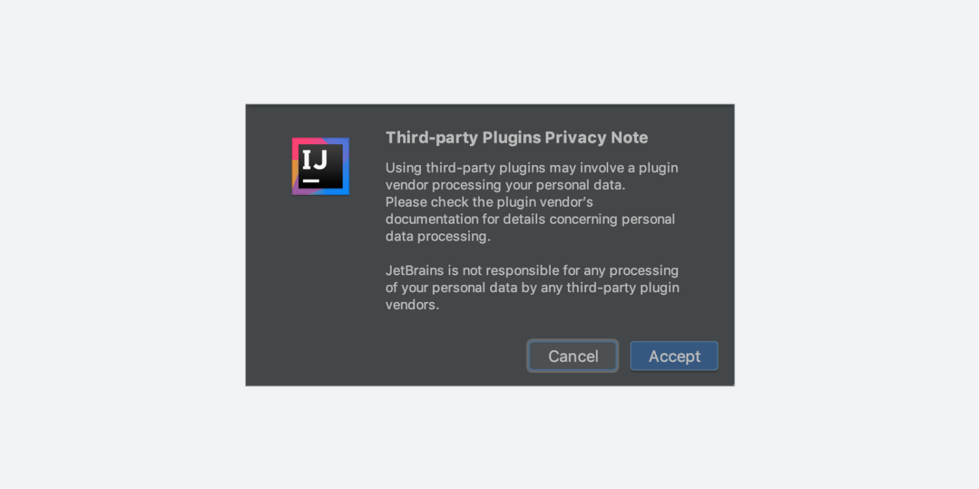
Task: Click the line 'vendor processing your personal data.'
Action: pyautogui.click(x=505, y=185)
